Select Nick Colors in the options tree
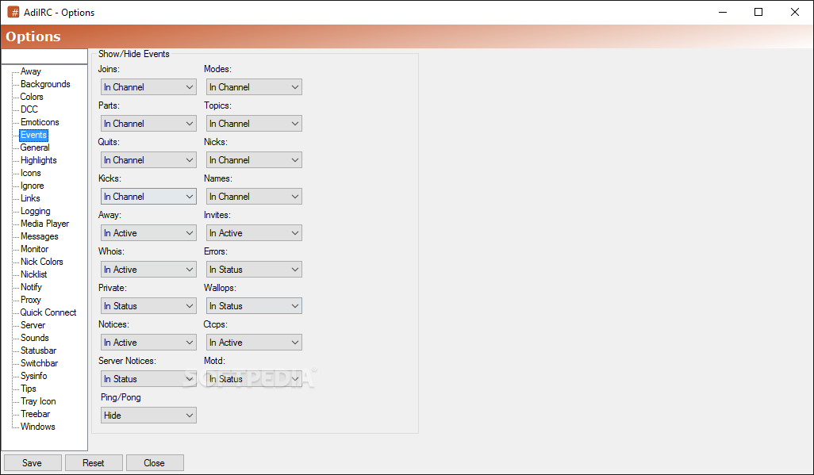The image size is (814, 475). coord(41,262)
